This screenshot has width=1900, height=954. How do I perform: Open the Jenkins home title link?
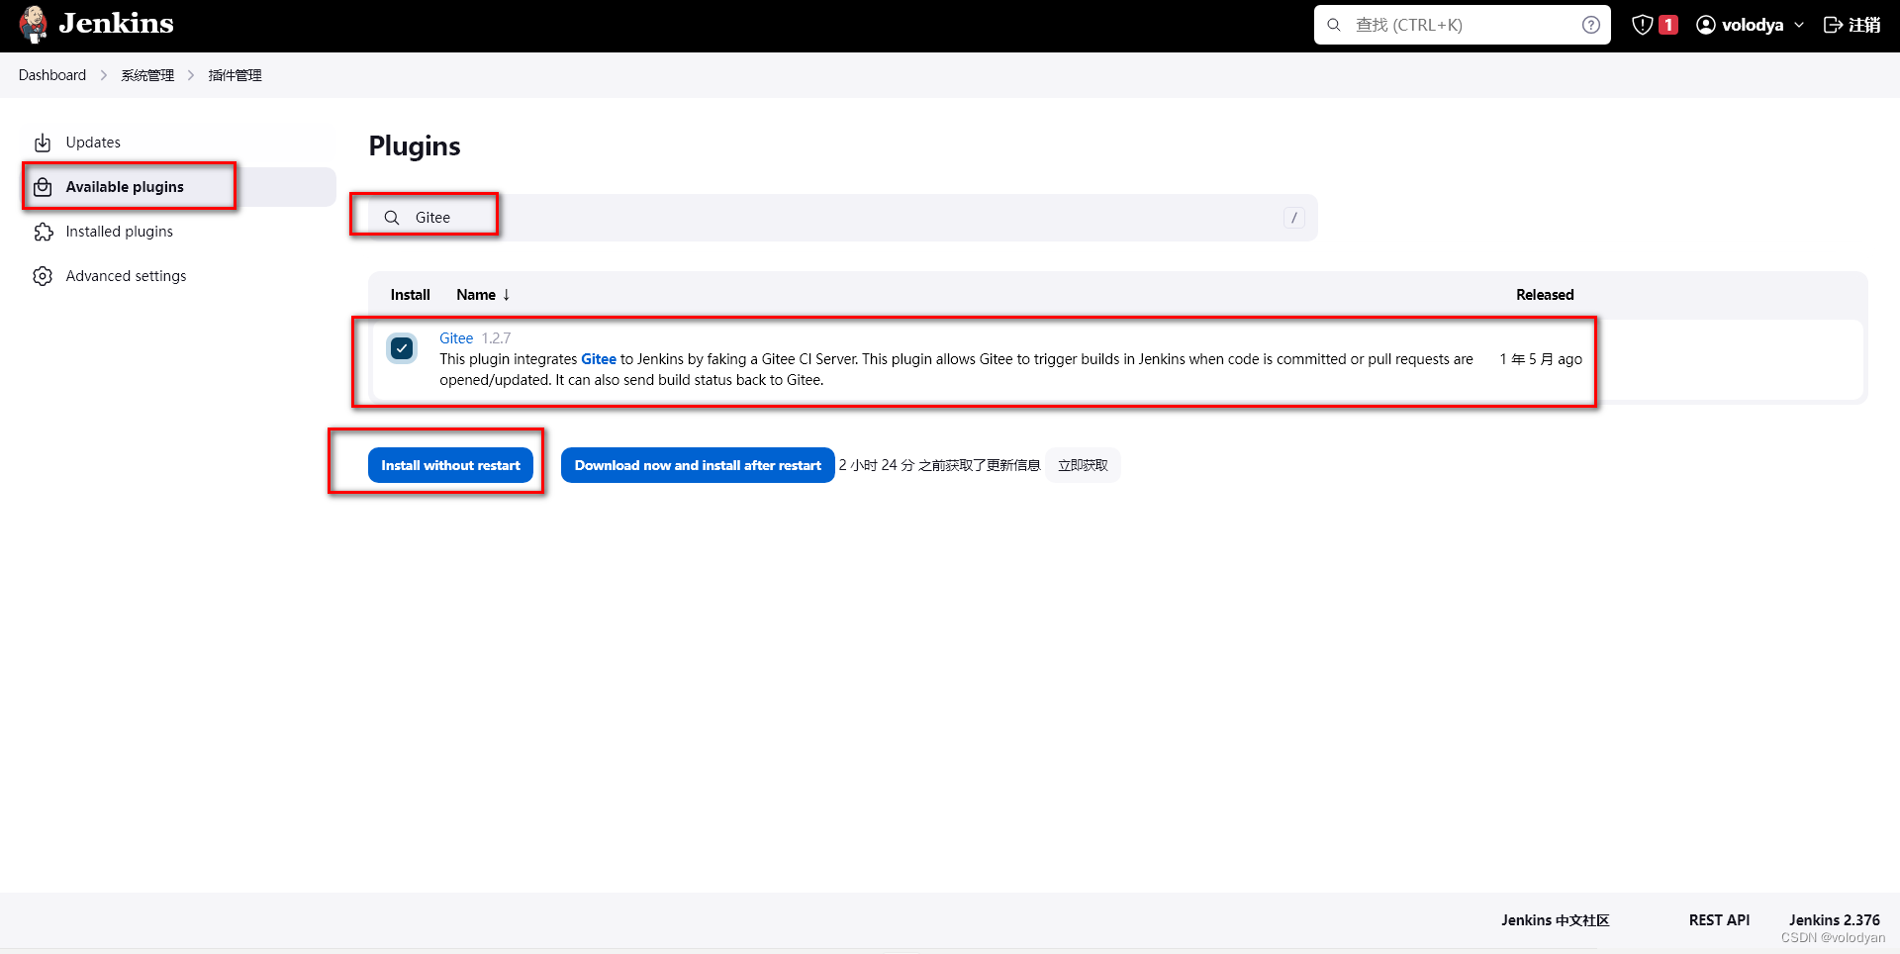tap(116, 24)
